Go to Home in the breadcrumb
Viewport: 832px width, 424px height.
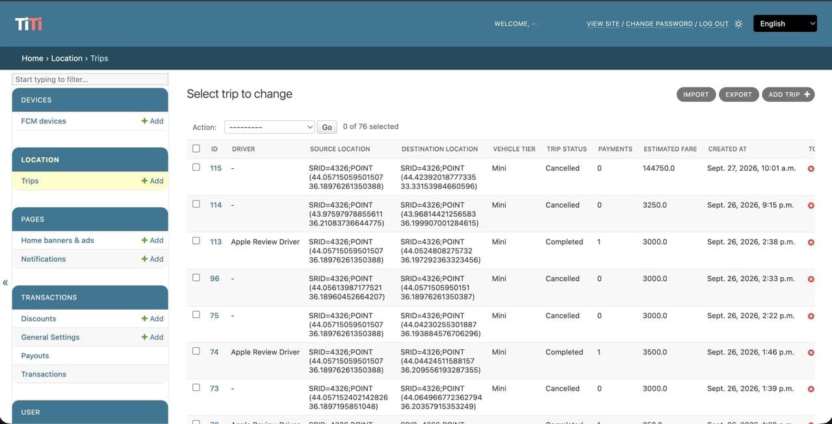pyautogui.click(x=32, y=58)
